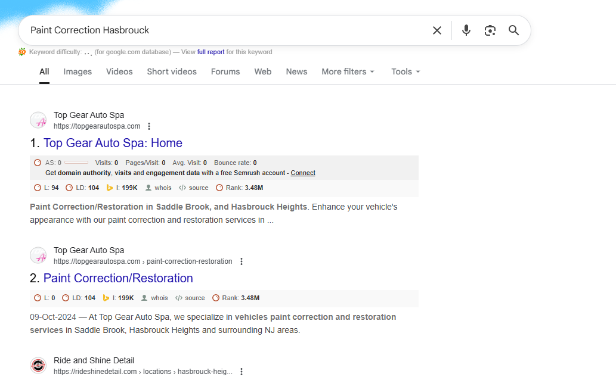Click the Semrush Connect link

tap(303, 173)
